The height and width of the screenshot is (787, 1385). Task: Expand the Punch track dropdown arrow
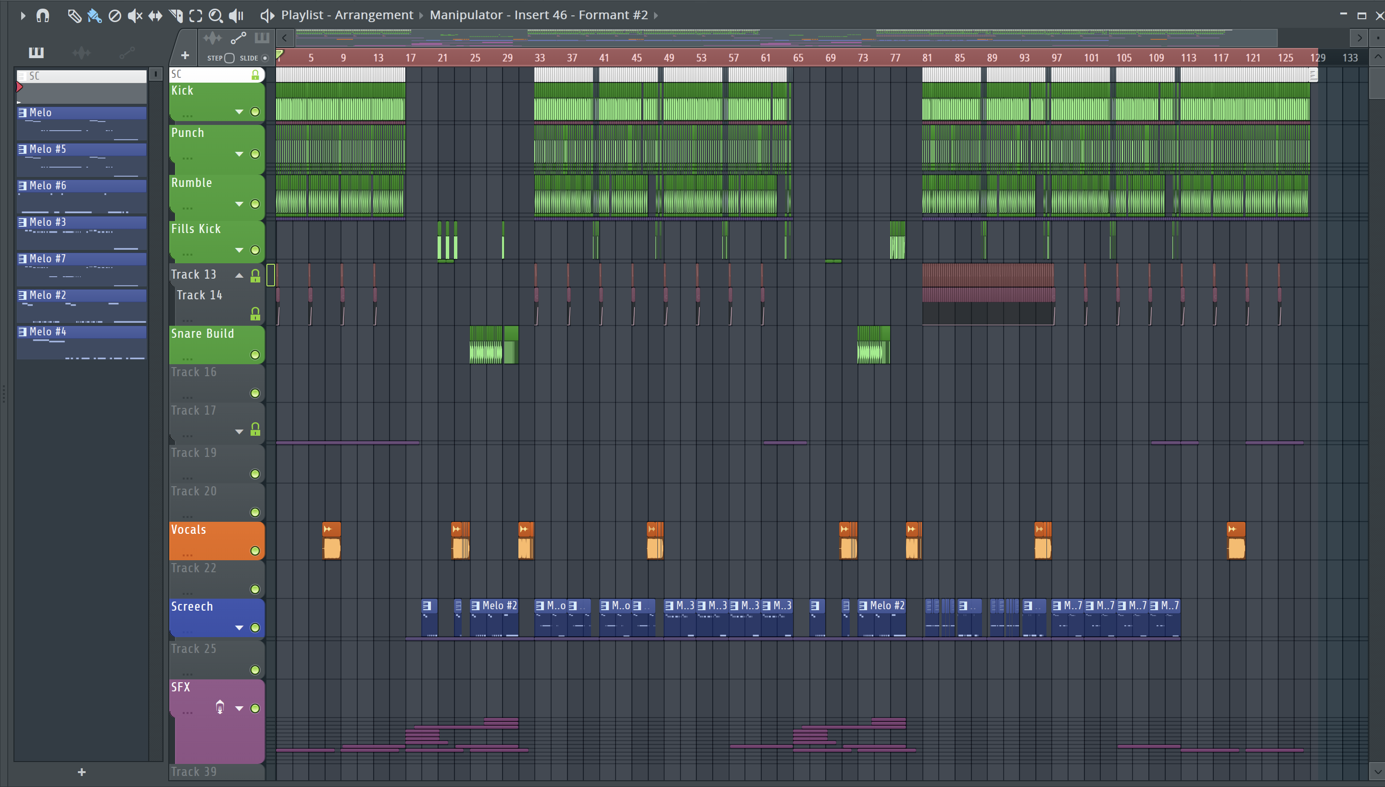pos(239,154)
